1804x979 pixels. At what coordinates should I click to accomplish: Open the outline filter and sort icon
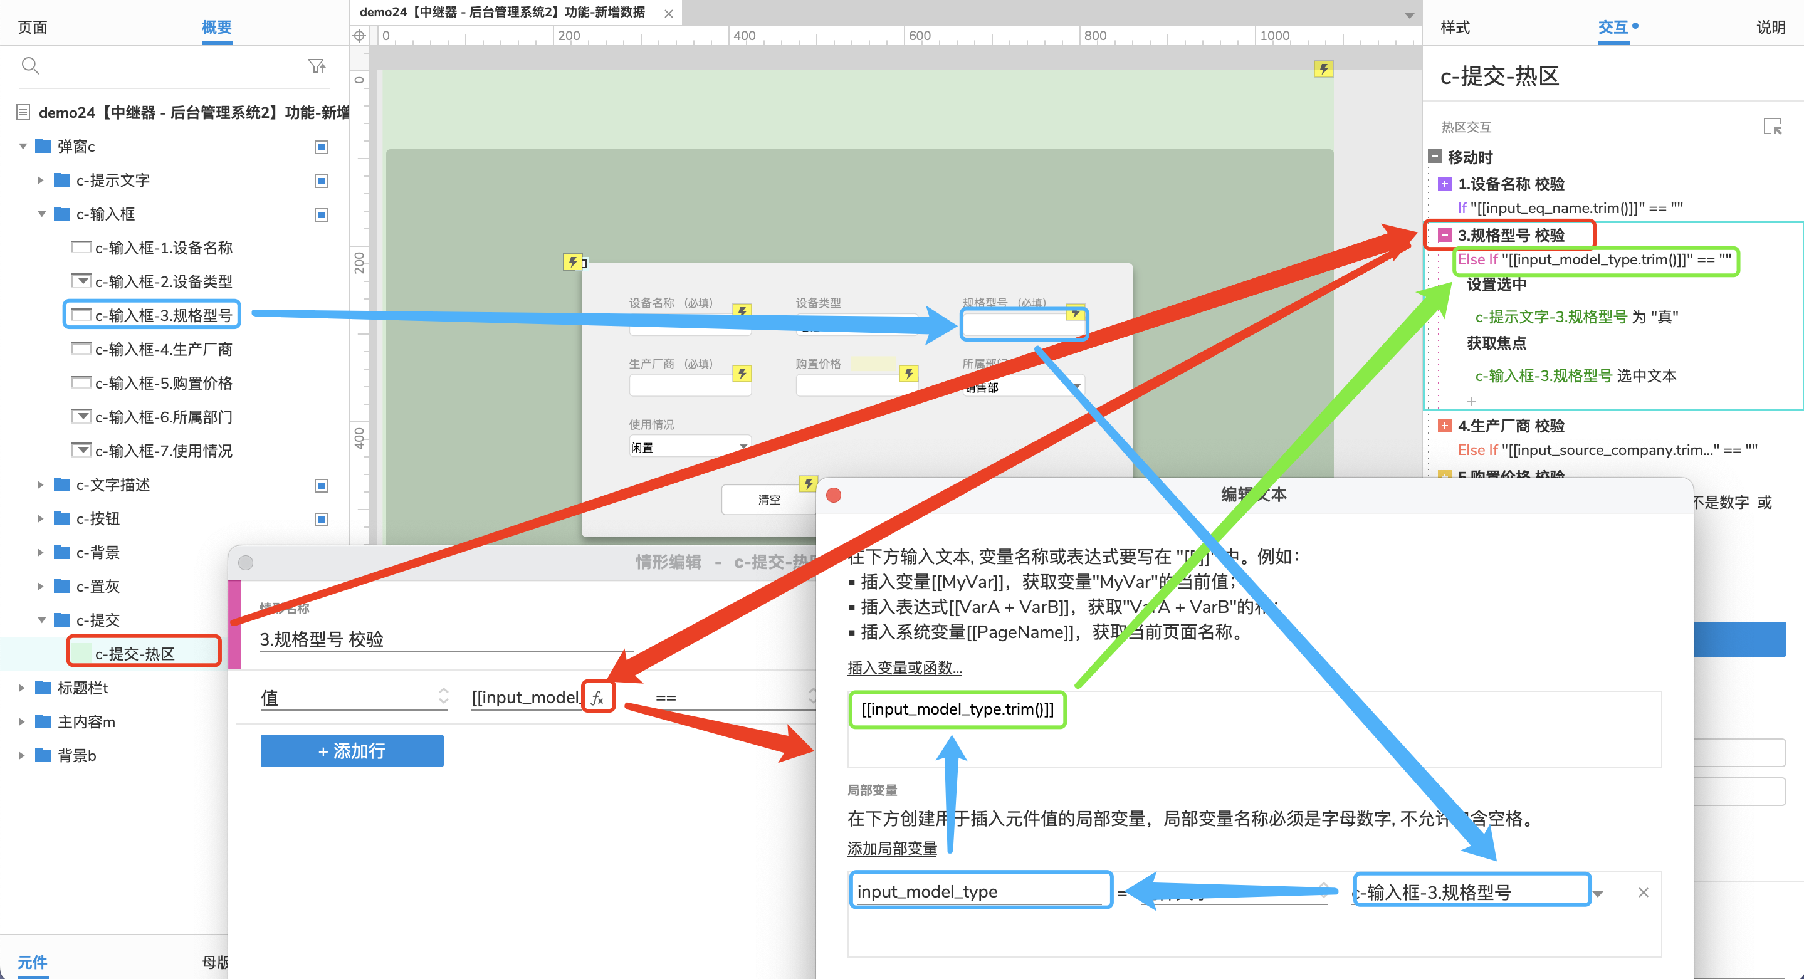[317, 66]
